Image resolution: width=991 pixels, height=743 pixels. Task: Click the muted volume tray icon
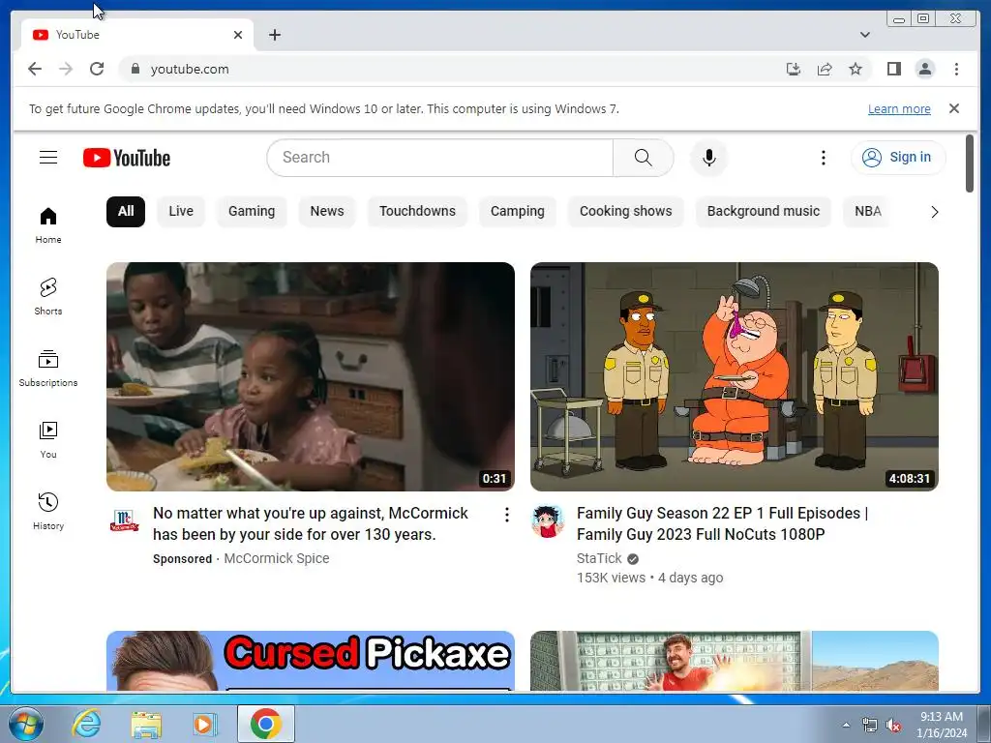[892, 726]
